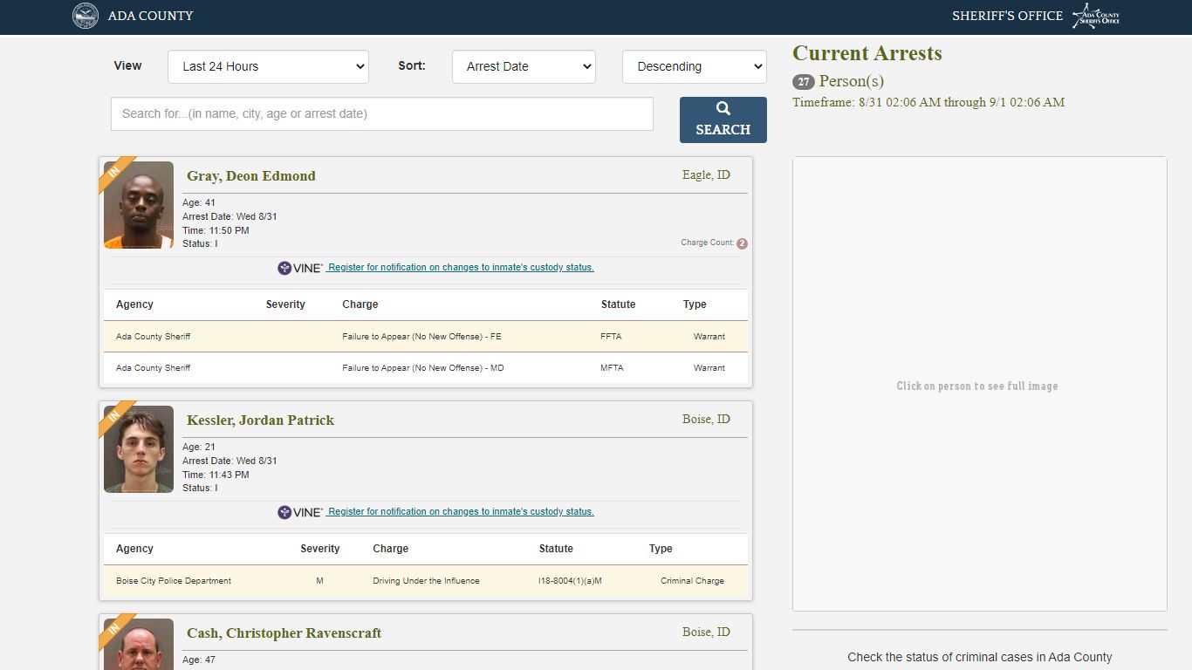Click the Timeframe 8/31 through 9/1 text
The image size is (1192, 670).
pyautogui.click(x=928, y=102)
